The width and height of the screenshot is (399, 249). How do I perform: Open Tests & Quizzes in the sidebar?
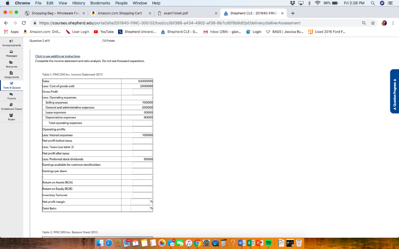tap(12, 85)
